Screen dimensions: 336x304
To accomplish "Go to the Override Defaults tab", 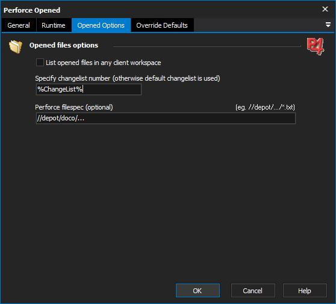I will click(162, 25).
